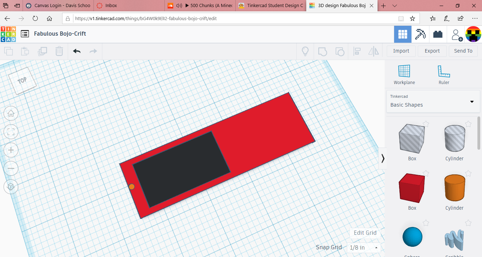Click the Paste toolbar icon
The width and height of the screenshot is (482, 257).
[x=25, y=51]
